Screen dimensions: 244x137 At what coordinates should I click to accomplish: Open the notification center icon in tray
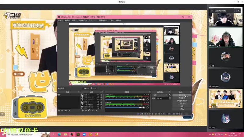pos(240,134)
